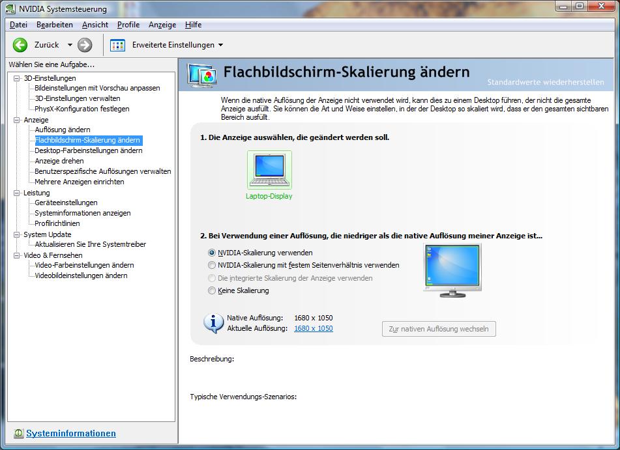Open the Hilfe menu

[194, 25]
